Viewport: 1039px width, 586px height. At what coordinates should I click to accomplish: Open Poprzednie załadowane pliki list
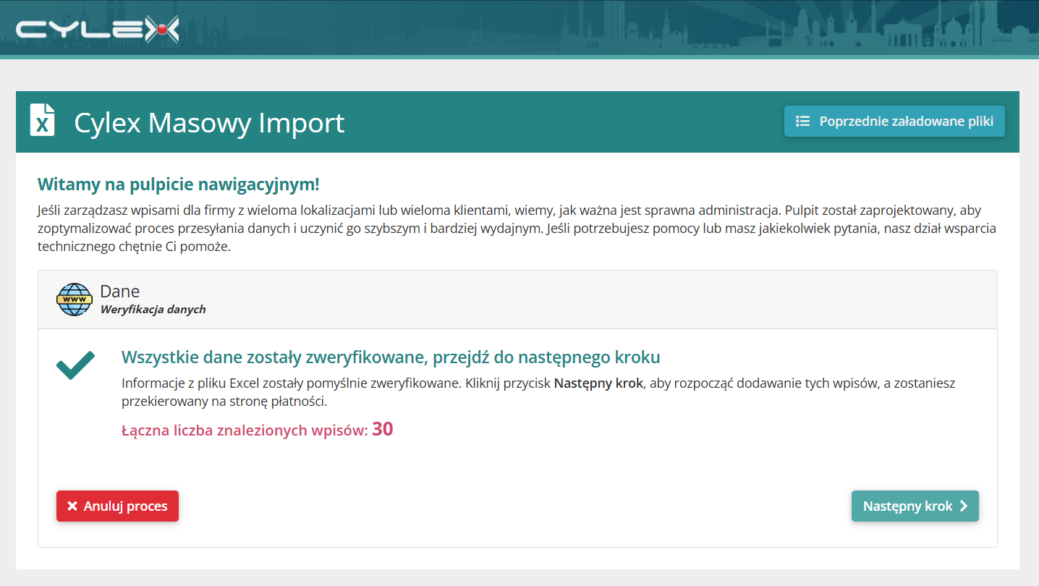pos(894,121)
